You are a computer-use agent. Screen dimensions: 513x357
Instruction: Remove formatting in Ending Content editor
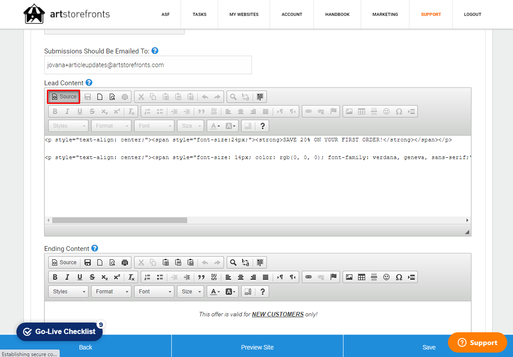tap(131, 277)
